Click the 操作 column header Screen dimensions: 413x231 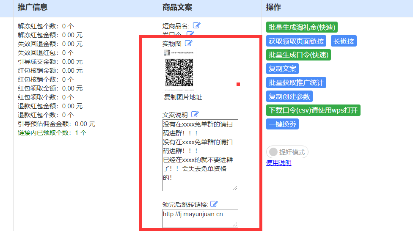(273, 7)
